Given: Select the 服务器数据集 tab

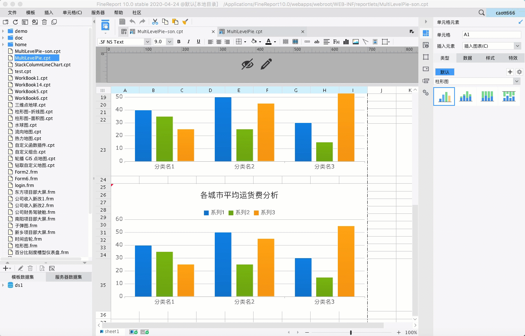Looking at the screenshot, I should (69, 277).
